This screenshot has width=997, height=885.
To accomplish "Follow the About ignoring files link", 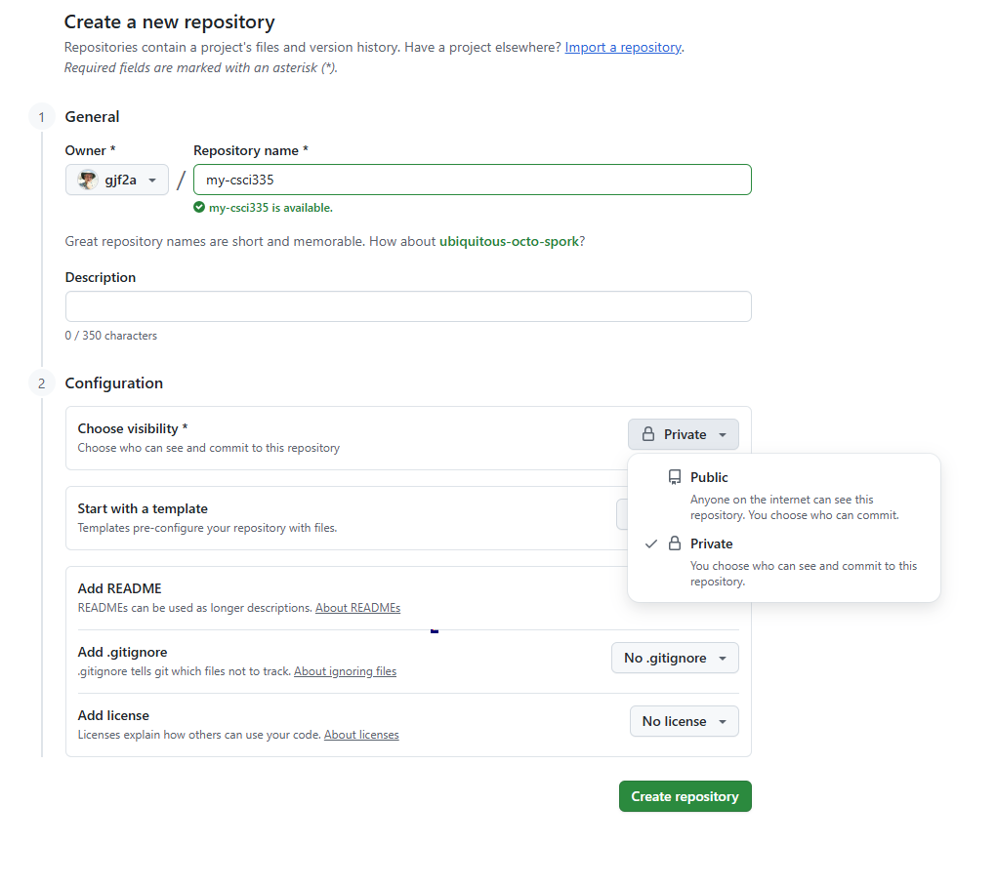I will [345, 671].
